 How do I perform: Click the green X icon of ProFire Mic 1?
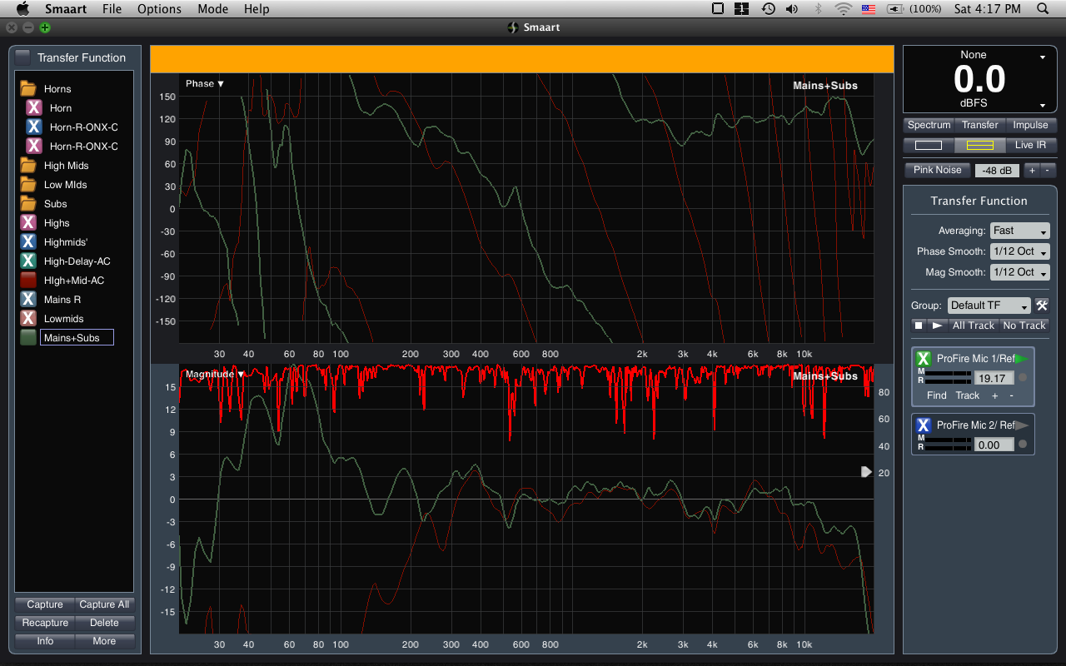pyautogui.click(x=923, y=359)
